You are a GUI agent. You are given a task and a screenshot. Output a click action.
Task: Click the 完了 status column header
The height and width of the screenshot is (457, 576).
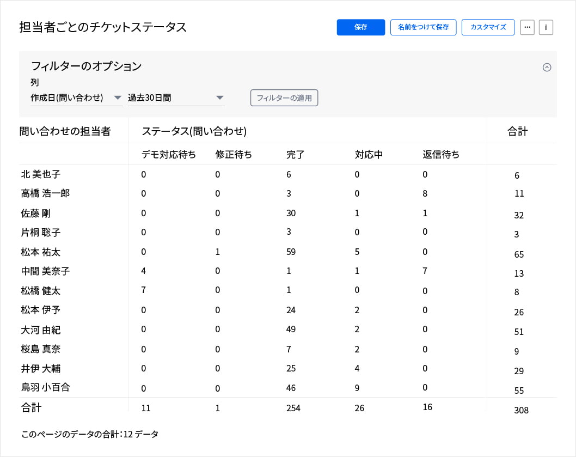coord(295,154)
